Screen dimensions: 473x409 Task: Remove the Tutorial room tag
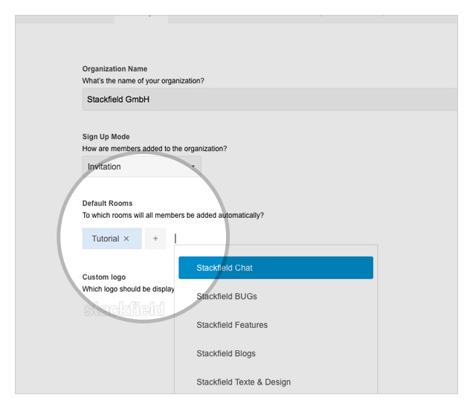click(x=126, y=239)
